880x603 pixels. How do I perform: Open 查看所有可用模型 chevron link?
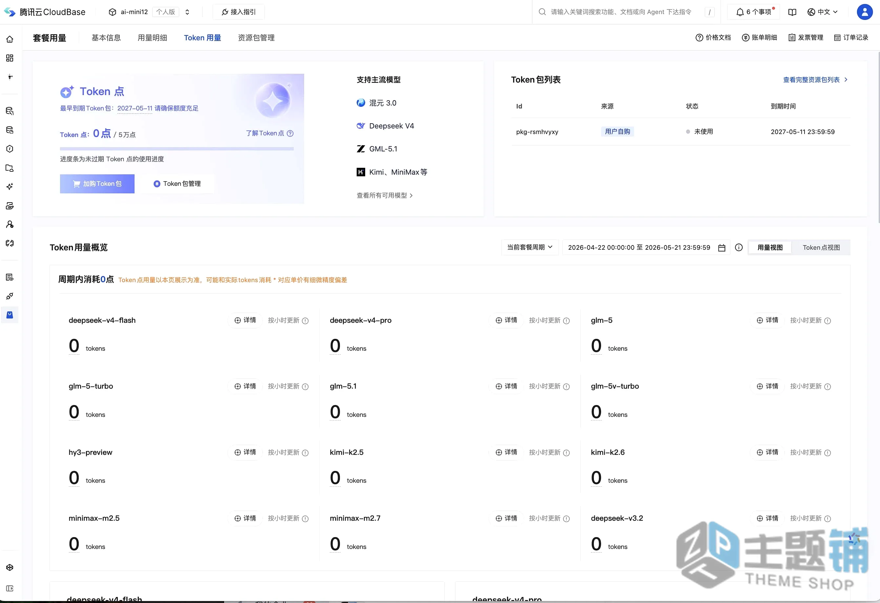pos(385,196)
